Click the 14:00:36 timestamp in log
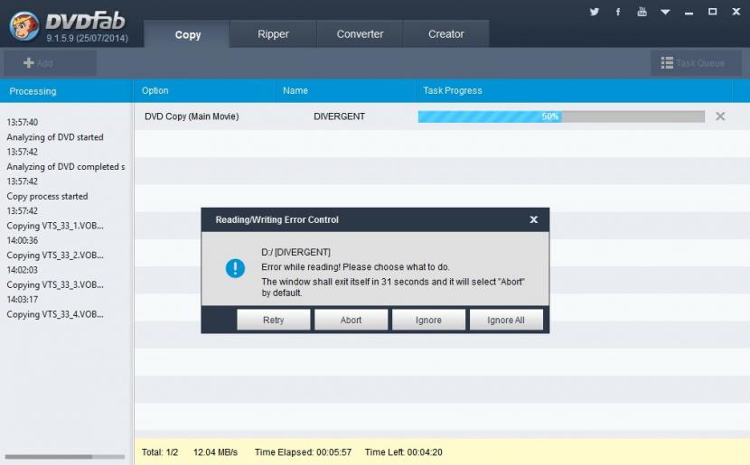The width and height of the screenshot is (750, 465). (x=22, y=240)
